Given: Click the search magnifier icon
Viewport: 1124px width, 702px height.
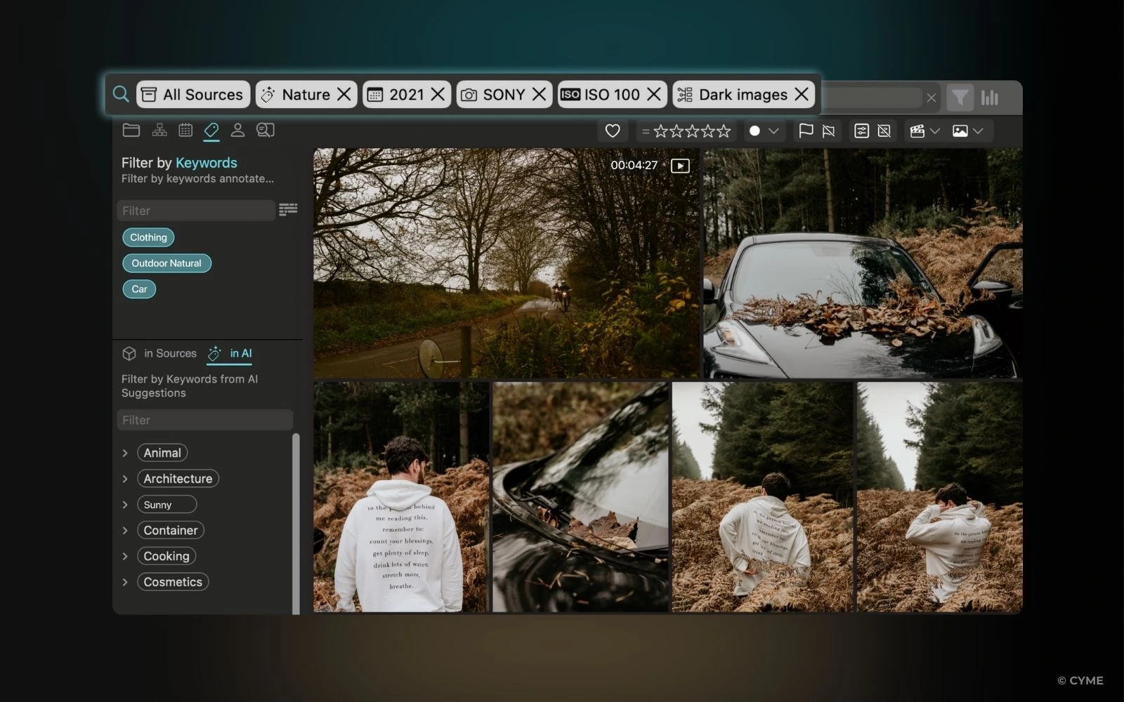Looking at the screenshot, I should [121, 94].
